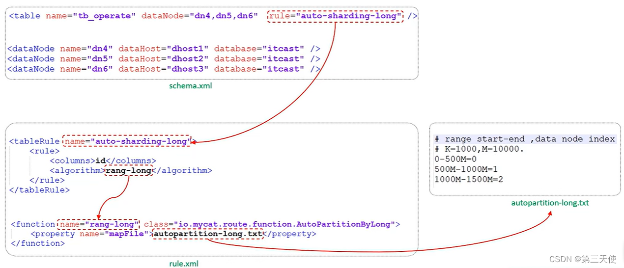624x268 pixels.
Task: Click the property name "mapFile"
Action: click(x=126, y=234)
